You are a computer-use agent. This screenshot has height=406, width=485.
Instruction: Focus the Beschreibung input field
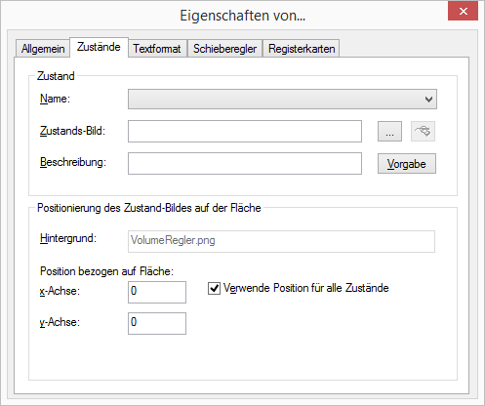tap(245, 164)
